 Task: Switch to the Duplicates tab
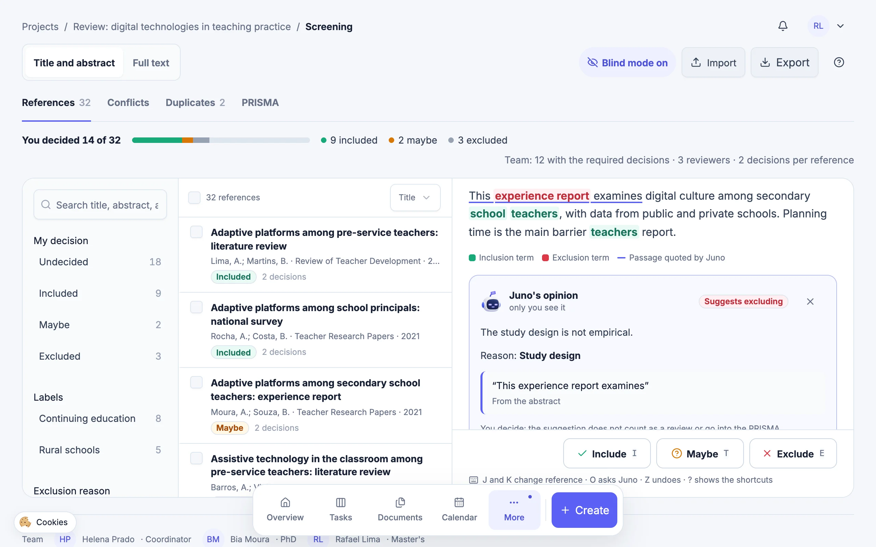pos(195,103)
